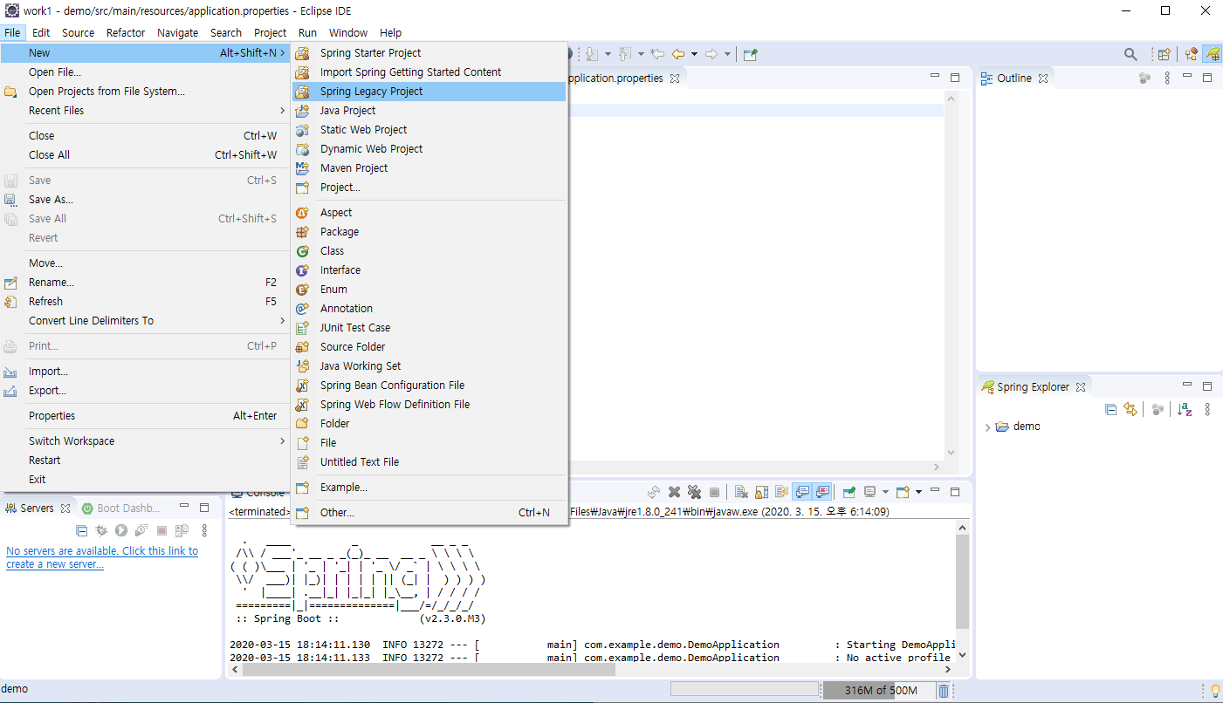1223x703 pixels.
Task: Toggle alphabetical sort in Spring Explorer
Action: point(1185,409)
